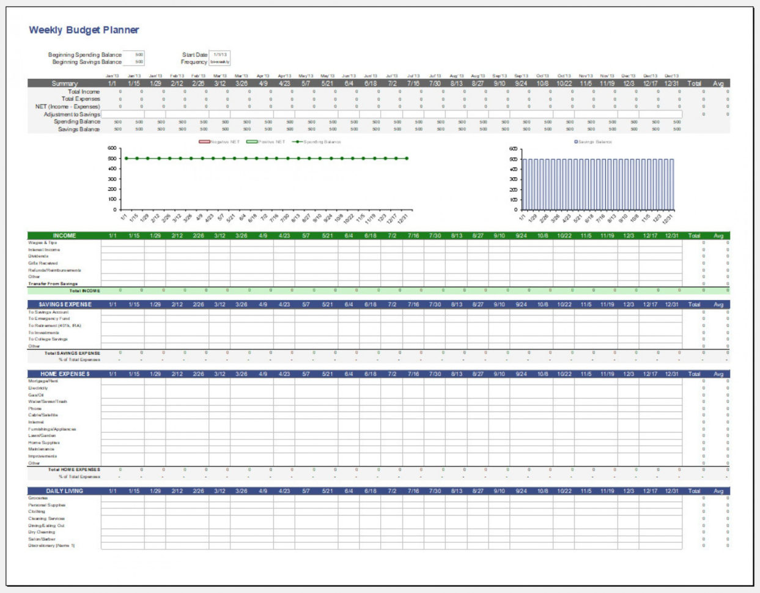This screenshot has height=593, width=760.
Task: Click the To Investments row label
Action: click(43, 333)
